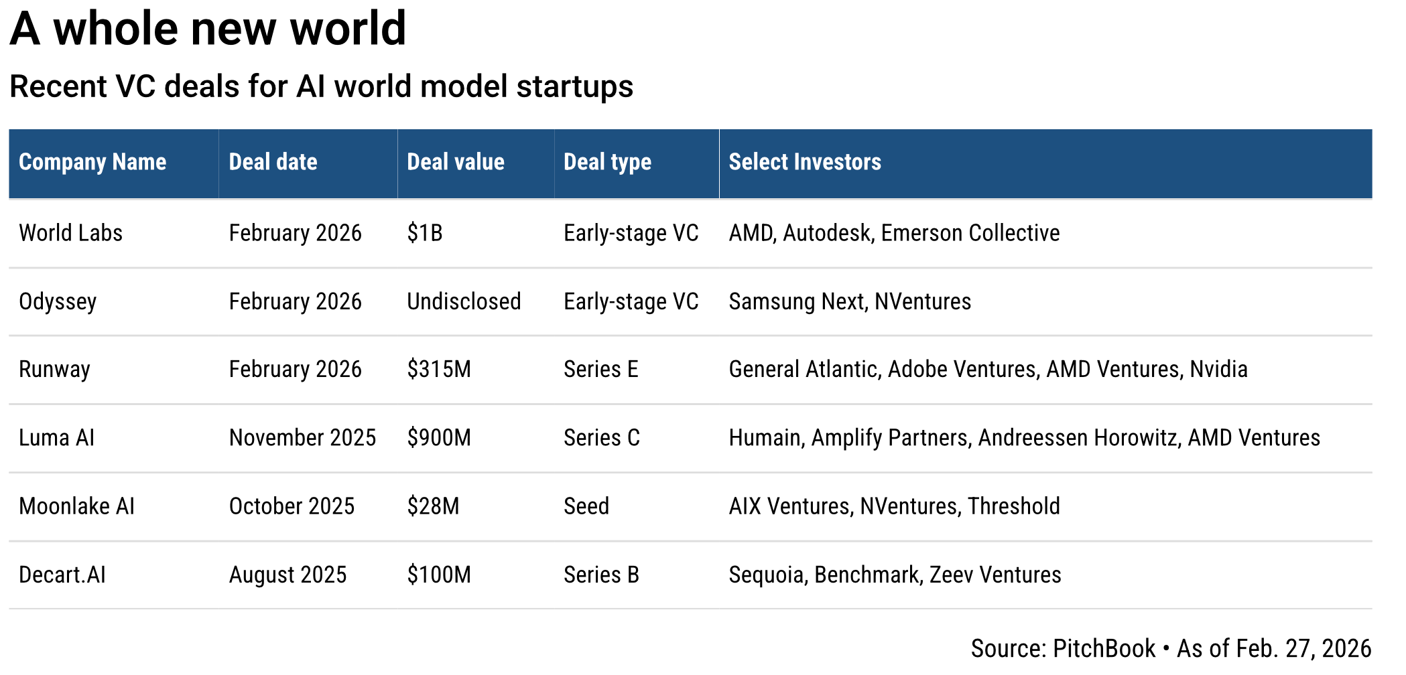Click the Seed deal type cell
1406x675 pixels.
point(586,506)
